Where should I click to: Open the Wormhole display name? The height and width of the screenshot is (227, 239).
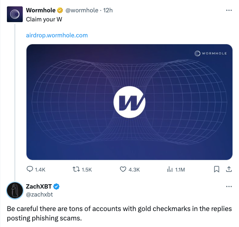click(x=41, y=11)
